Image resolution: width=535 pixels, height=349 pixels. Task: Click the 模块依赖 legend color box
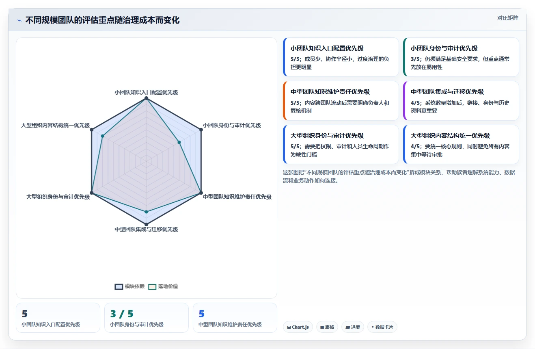pyautogui.click(x=119, y=286)
